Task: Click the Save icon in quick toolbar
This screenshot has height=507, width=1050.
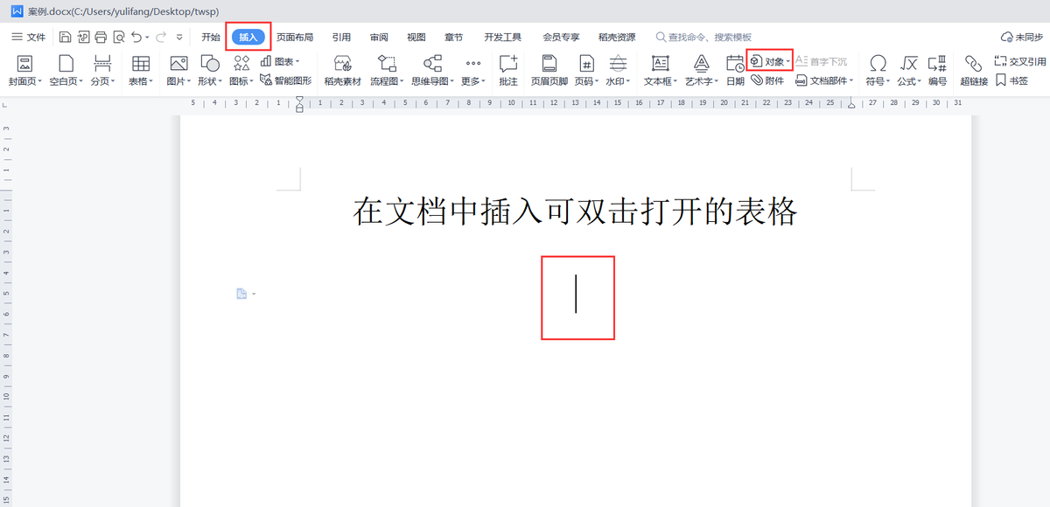Action: 66,37
